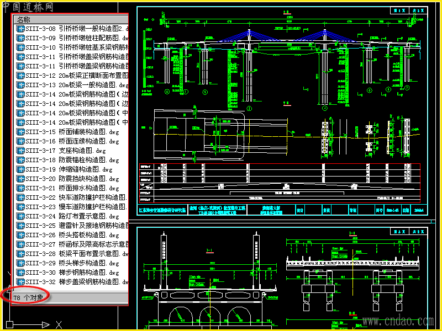
Task: Click the dwg icon beside SIII-3-17 支座构造图
Action: (x=20, y=151)
